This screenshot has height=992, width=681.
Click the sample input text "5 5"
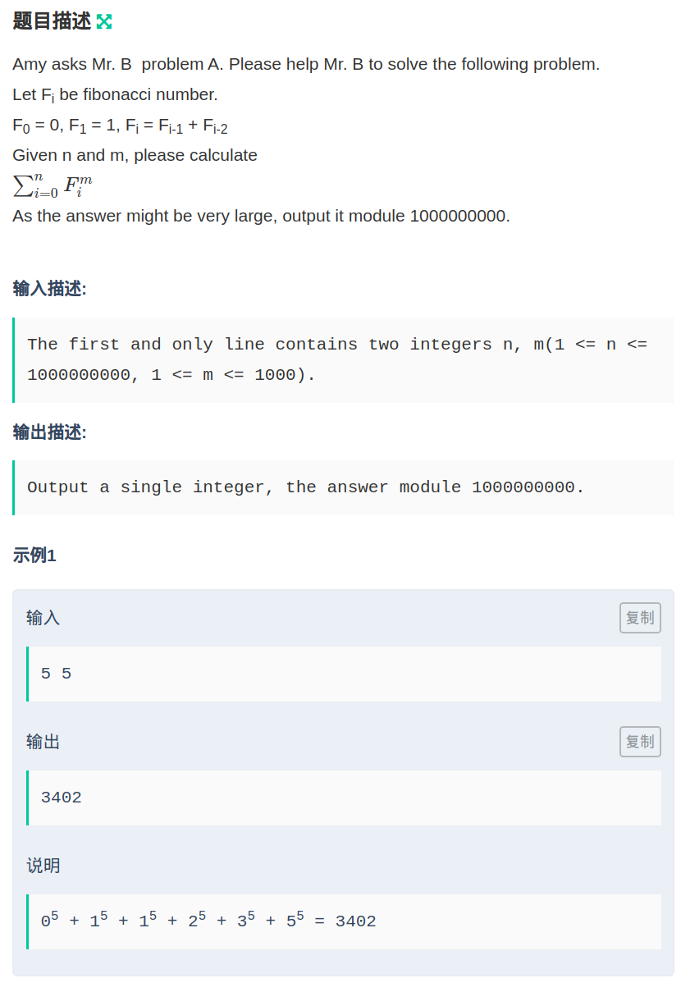click(x=56, y=674)
